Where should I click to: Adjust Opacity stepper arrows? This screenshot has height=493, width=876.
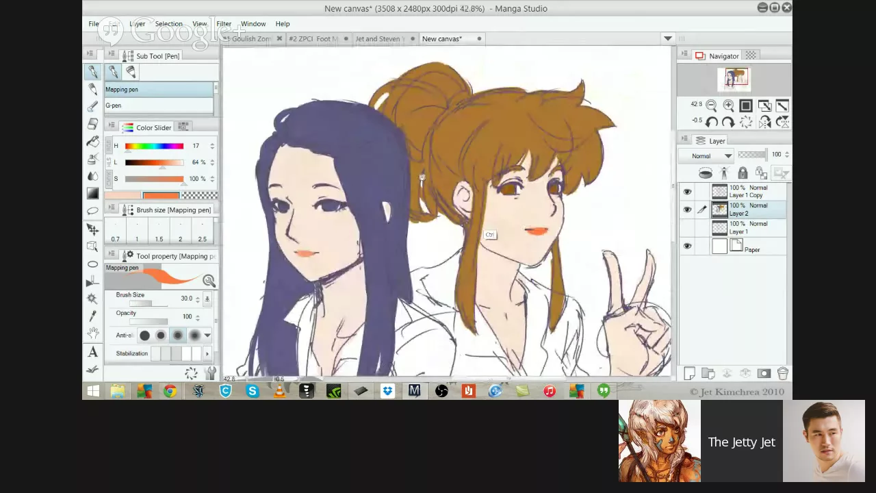click(198, 317)
